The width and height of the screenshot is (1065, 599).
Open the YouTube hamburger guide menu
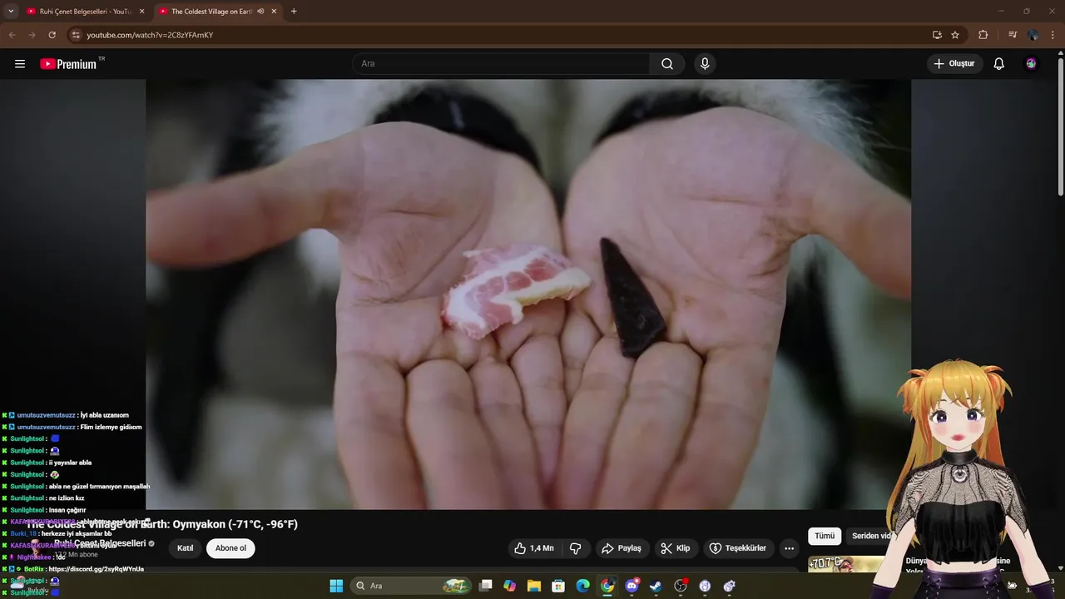click(20, 64)
